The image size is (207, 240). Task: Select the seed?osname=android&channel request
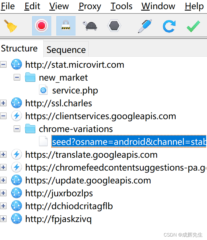129,141
